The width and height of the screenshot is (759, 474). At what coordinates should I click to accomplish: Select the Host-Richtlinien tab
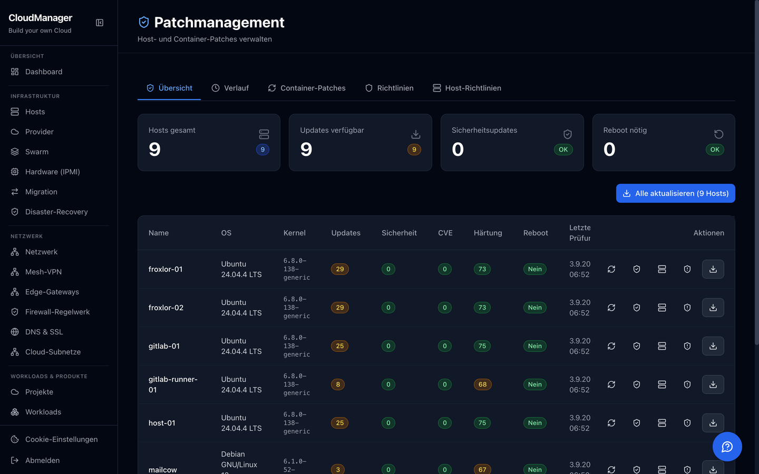tap(467, 88)
